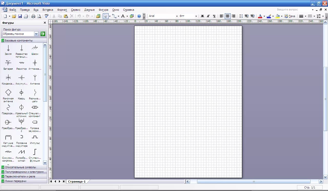This screenshot has width=328, height=191.
Task: Apply the red font color
Action: [x=260, y=16]
